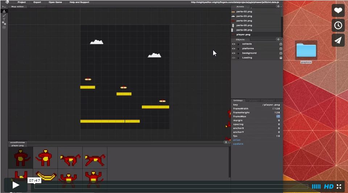Select the assetPreview tab
This screenshot has width=348, height=193.
click(17, 142)
